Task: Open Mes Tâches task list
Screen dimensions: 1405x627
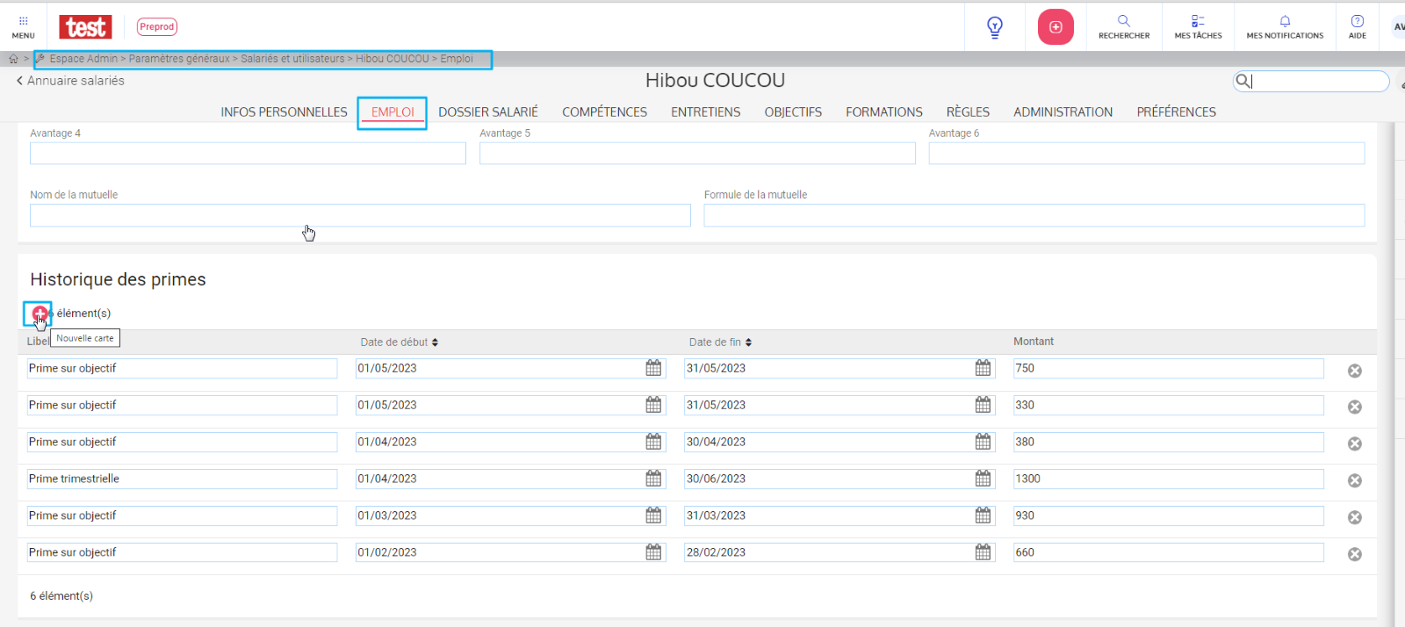Action: coord(1198,26)
